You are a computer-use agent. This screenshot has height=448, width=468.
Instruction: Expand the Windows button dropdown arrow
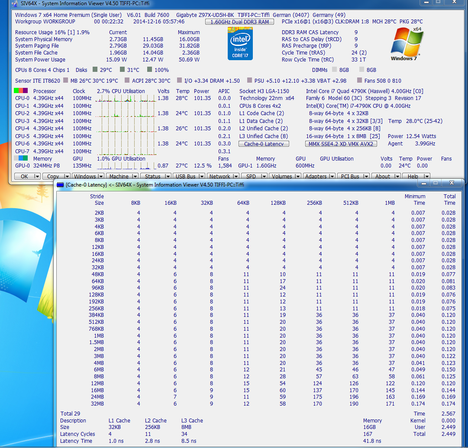101,177
